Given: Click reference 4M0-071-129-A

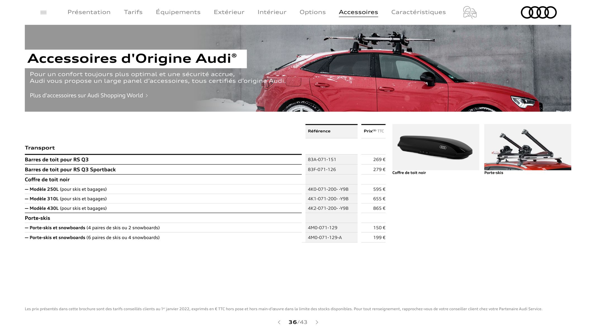Looking at the screenshot, I should coord(325,238).
